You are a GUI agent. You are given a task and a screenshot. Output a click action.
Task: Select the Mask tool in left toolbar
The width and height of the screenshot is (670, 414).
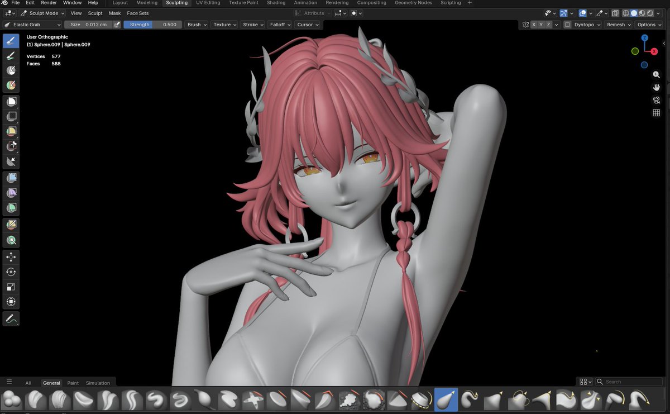tap(11, 70)
